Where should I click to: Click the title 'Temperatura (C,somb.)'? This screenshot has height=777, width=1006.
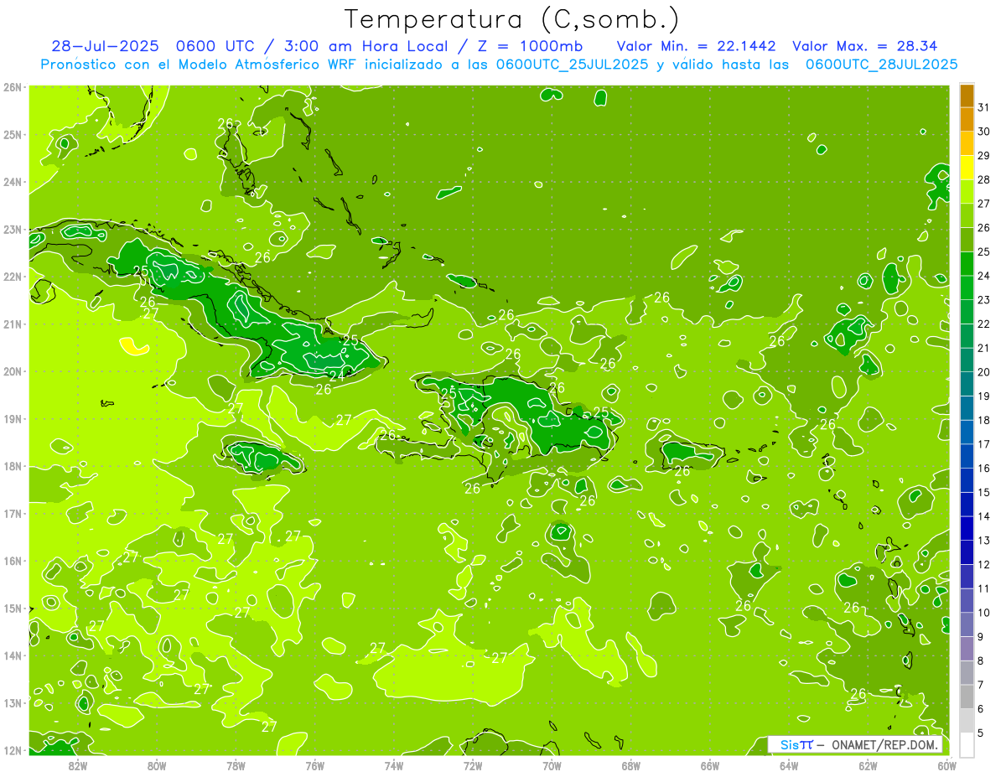[511, 19]
